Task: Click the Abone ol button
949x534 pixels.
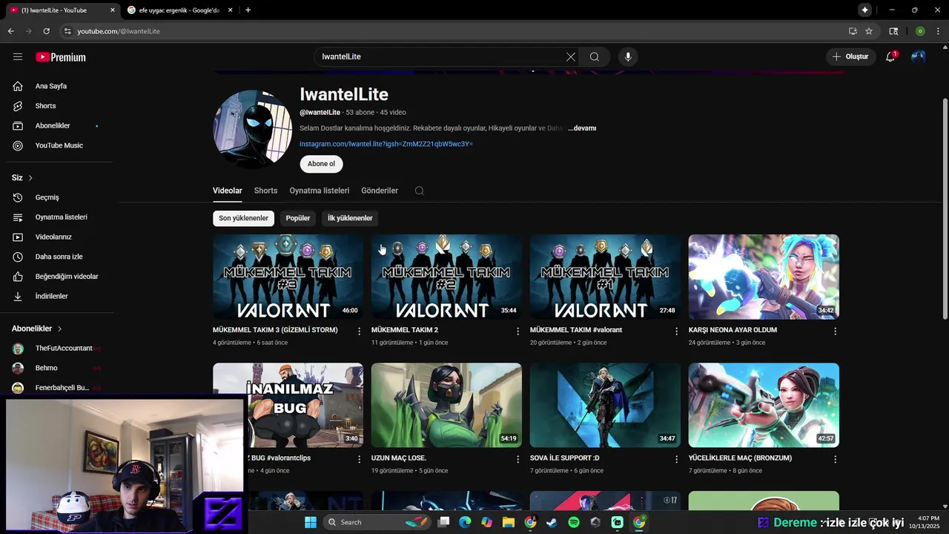Action: 321,164
